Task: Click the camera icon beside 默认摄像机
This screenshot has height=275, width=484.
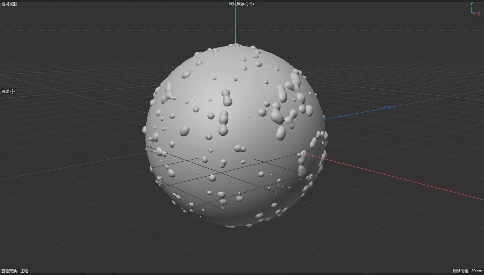Action: (x=252, y=4)
